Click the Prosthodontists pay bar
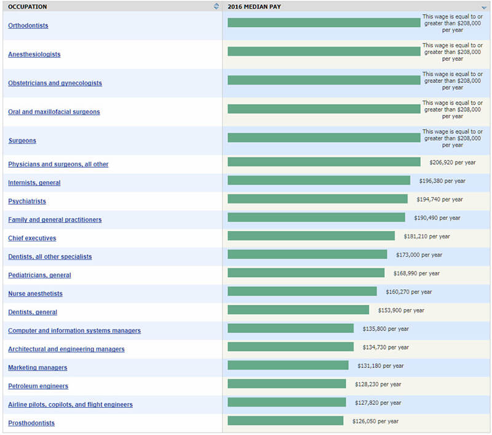This screenshot has height=435, width=492. point(285,421)
